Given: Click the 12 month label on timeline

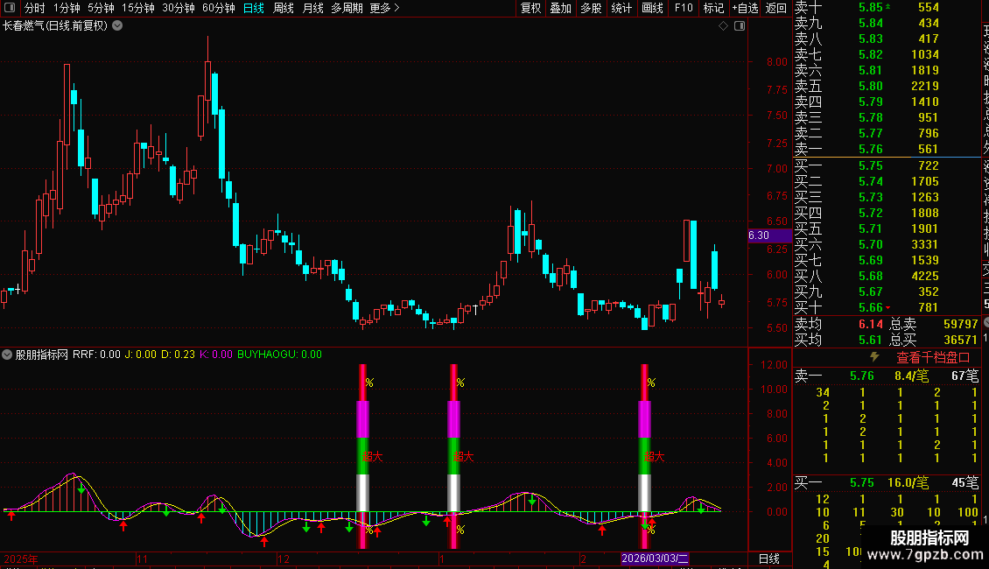Looking at the screenshot, I should 284,558.
